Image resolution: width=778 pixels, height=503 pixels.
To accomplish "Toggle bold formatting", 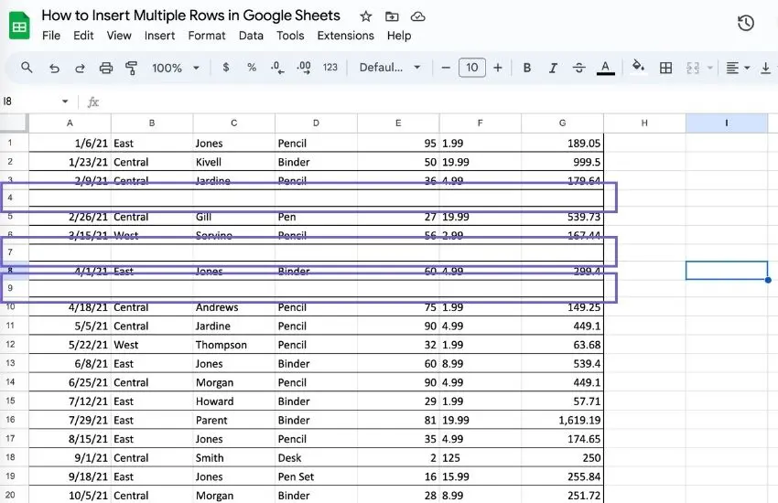I will coord(527,68).
